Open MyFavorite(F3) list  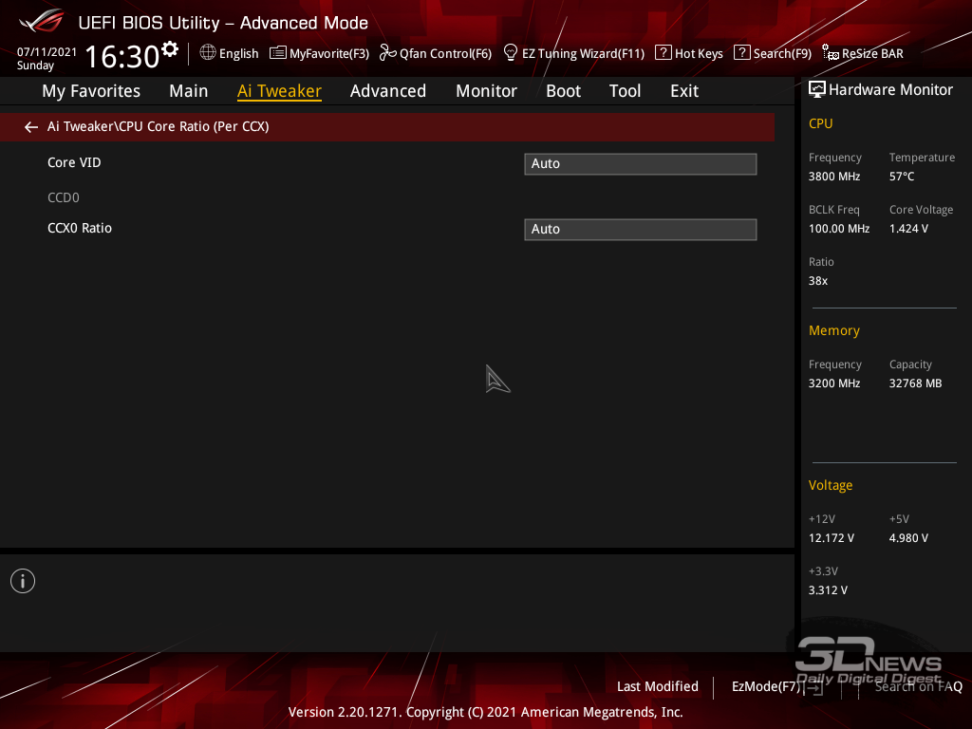[x=319, y=53]
